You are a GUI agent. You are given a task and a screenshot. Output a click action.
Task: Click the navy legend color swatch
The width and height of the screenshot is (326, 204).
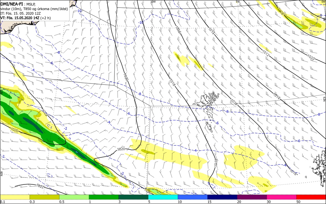tap(222, 197)
